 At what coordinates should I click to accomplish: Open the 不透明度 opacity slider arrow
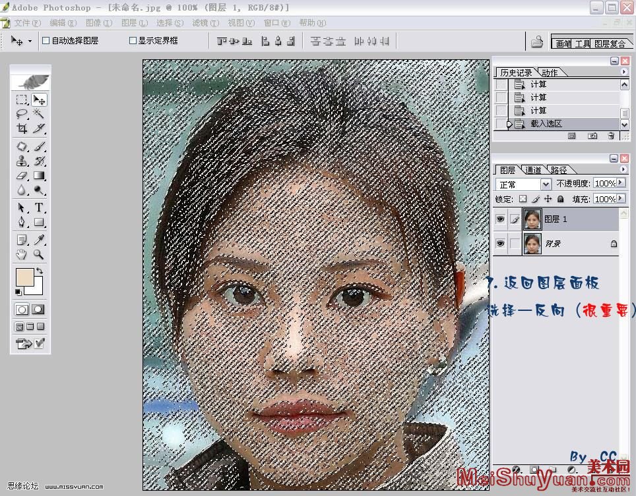pyautogui.click(x=621, y=183)
